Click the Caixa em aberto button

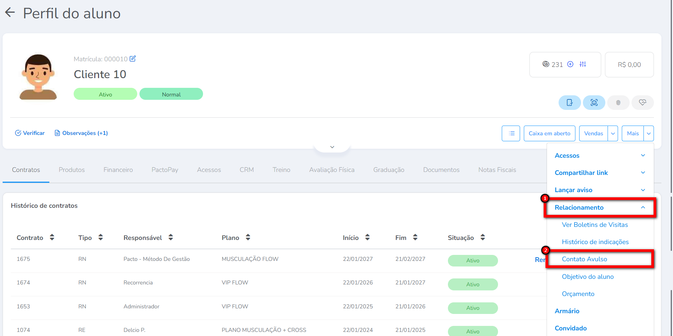point(549,133)
